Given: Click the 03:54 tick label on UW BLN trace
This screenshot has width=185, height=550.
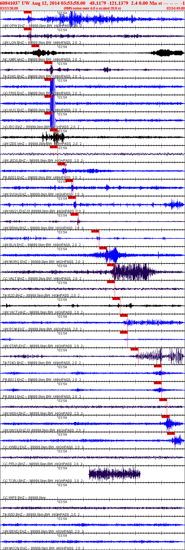Looking at the screenshot, I should click(x=63, y=232).
